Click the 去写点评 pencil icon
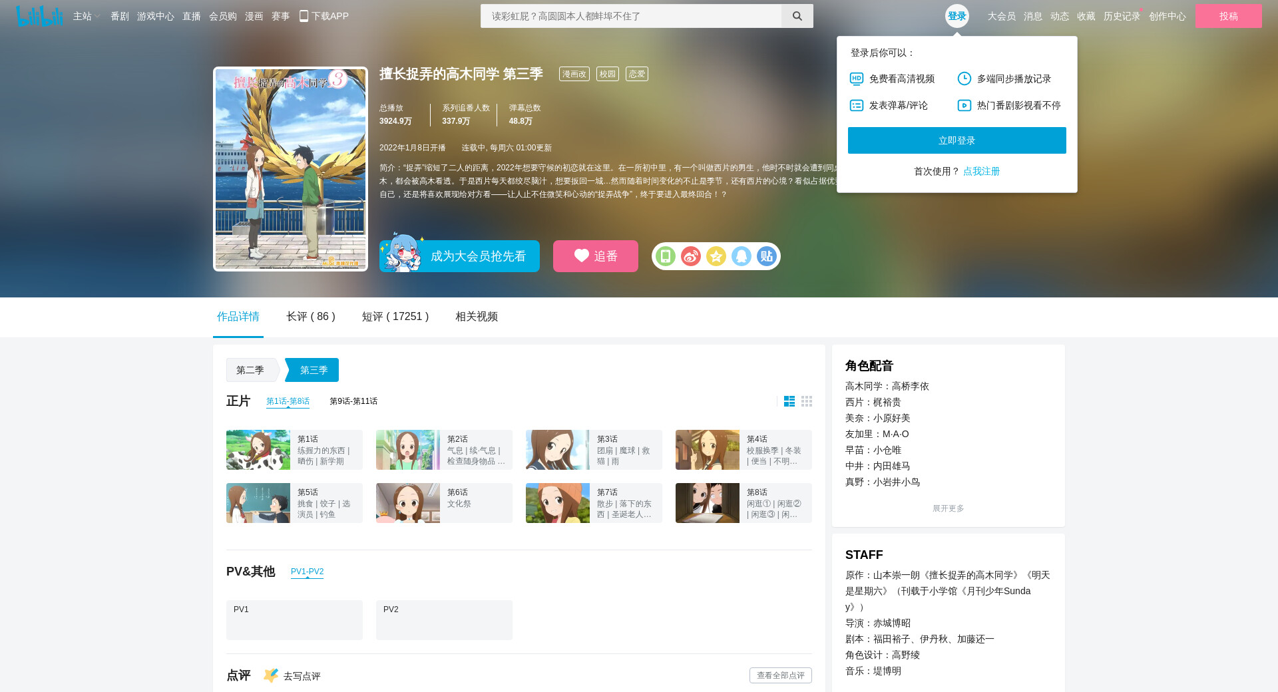Viewport: 1278px width, 692px height. click(x=270, y=675)
